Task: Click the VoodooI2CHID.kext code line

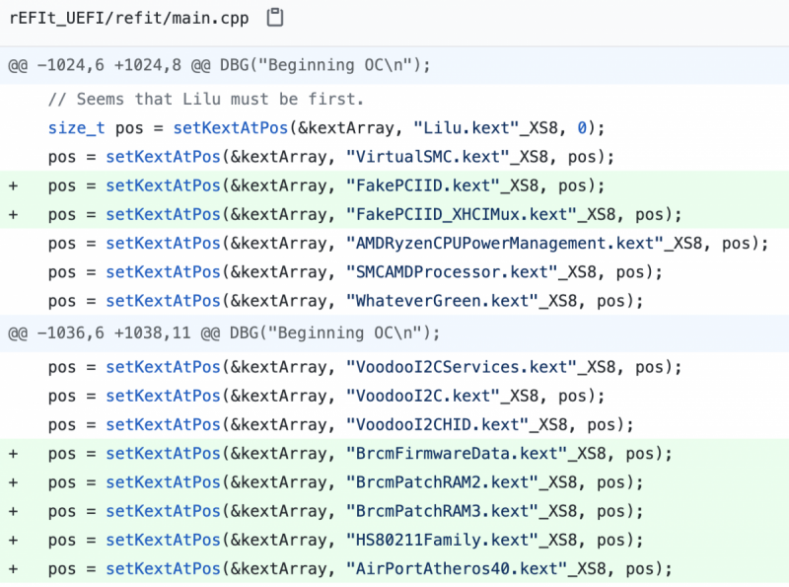Action: (x=340, y=424)
